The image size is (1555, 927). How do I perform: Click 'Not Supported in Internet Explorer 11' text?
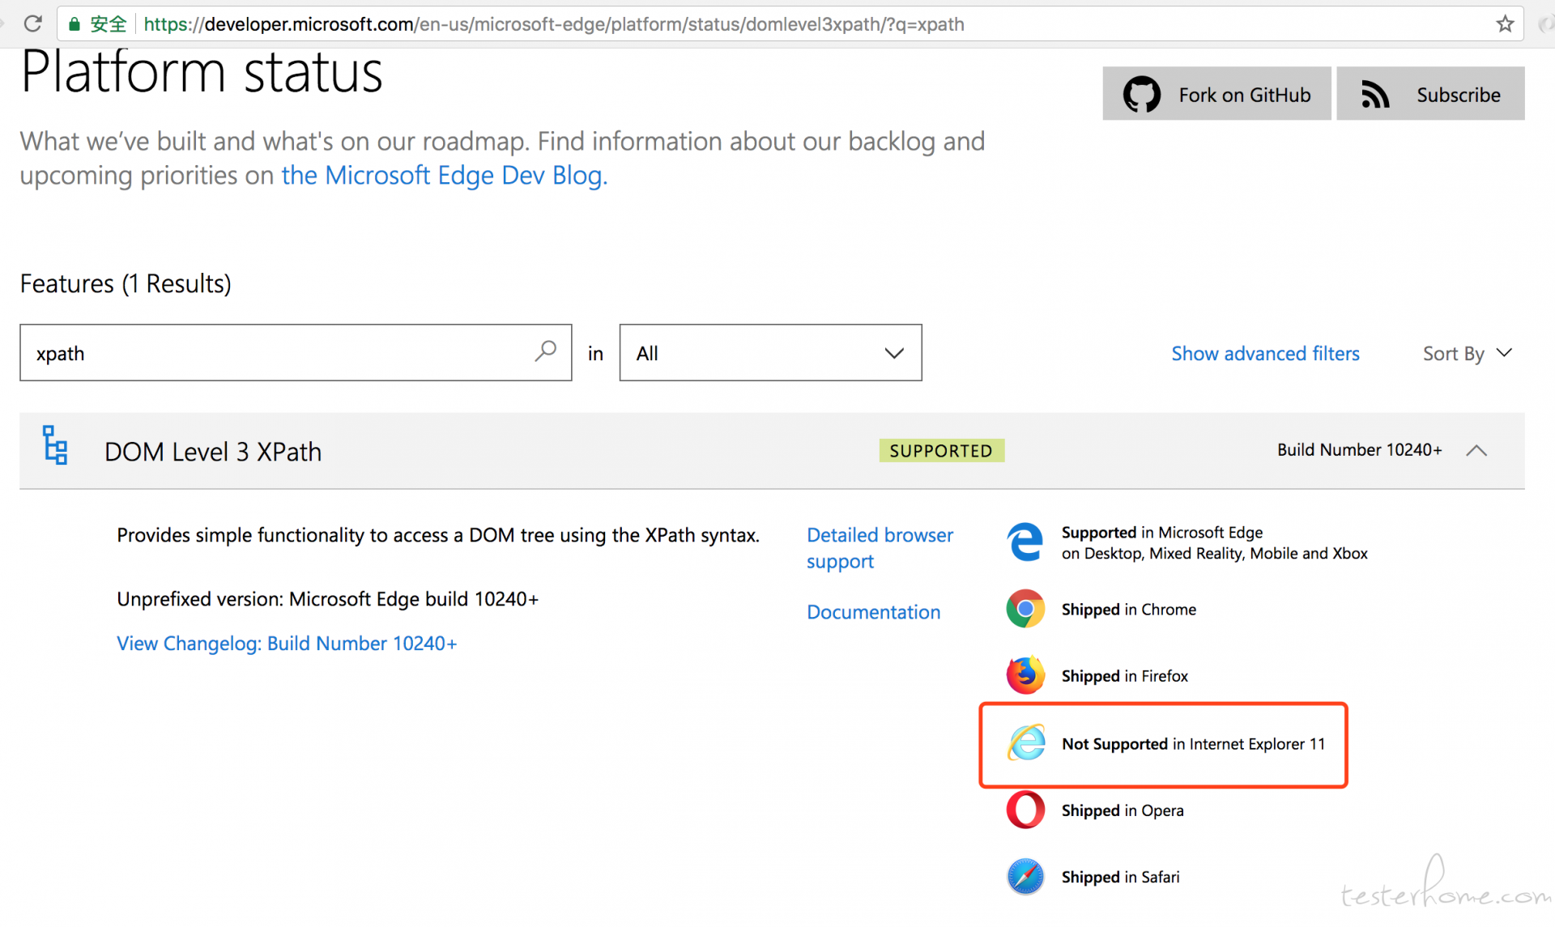coord(1193,743)
